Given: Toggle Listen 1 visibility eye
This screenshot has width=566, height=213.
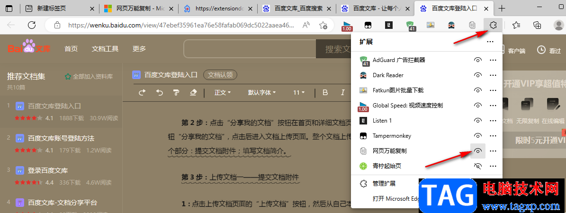Looking at the screenshot, I should [478, 121].
